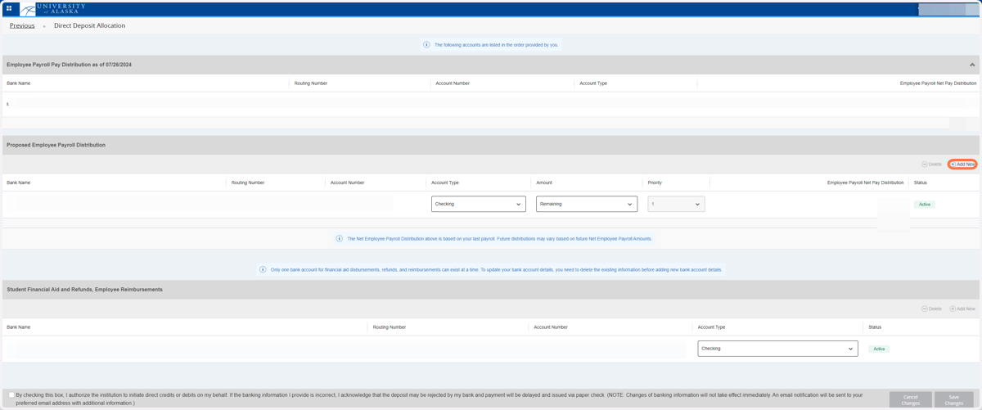This screenshot has width=982, height=410.
Task: Click Add New in Proposed Employee Payroll Distribution
Action: [x=963, y=164]
